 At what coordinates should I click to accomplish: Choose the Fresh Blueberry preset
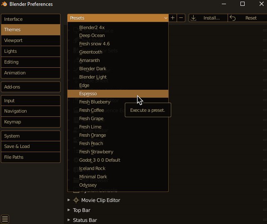click(118, 102)
